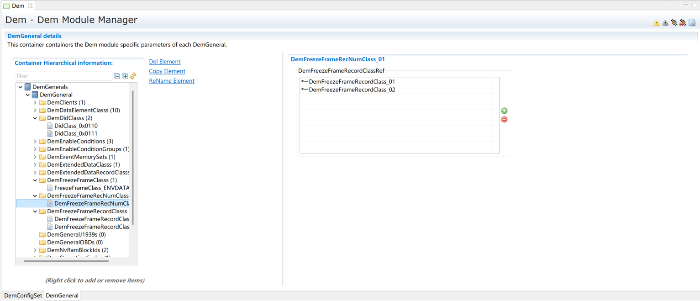Click the ReName Element link
The width and height of the screenshot is (700, 301).
tap(172, 81)
